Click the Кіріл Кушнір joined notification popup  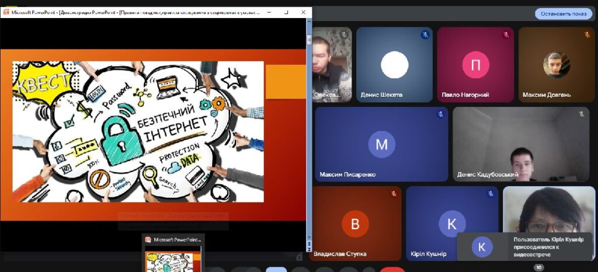pos(524,246)
